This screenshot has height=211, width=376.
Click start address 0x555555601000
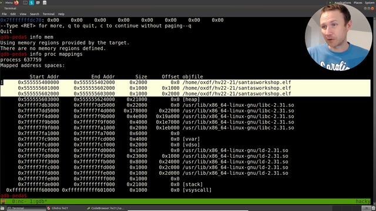(38, 89)
